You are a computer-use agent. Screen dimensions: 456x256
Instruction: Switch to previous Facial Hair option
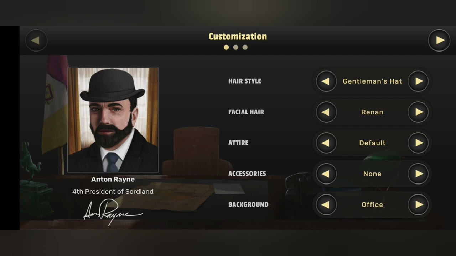point(326,112)
